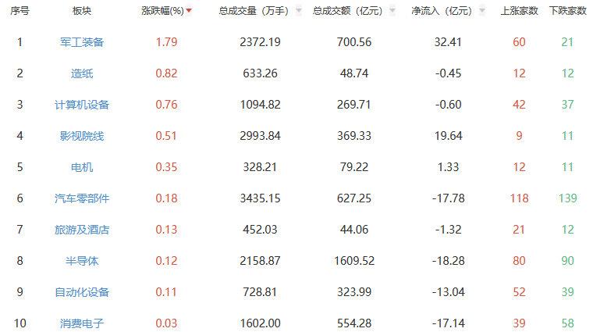Click the sort arrow beside 净流入（亿元）
The image size is (593, 332).
click(x=482, y=11)
